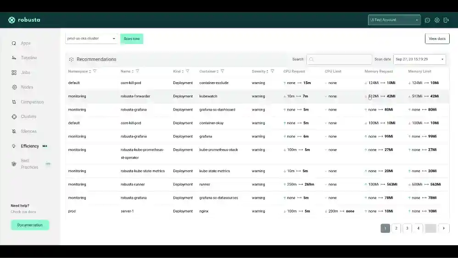Screen dimensions: 458x258
Task: Go to Timeline page
Action: 29,58
